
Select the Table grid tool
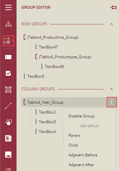click(x=8, y=89)
